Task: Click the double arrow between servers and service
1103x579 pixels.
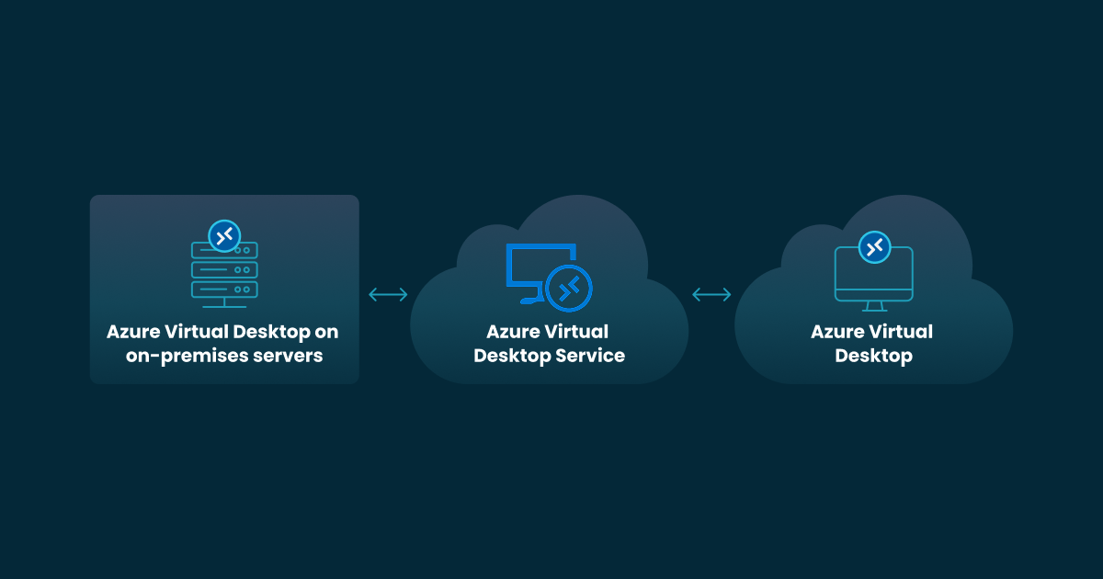Action: coord(388,294)
